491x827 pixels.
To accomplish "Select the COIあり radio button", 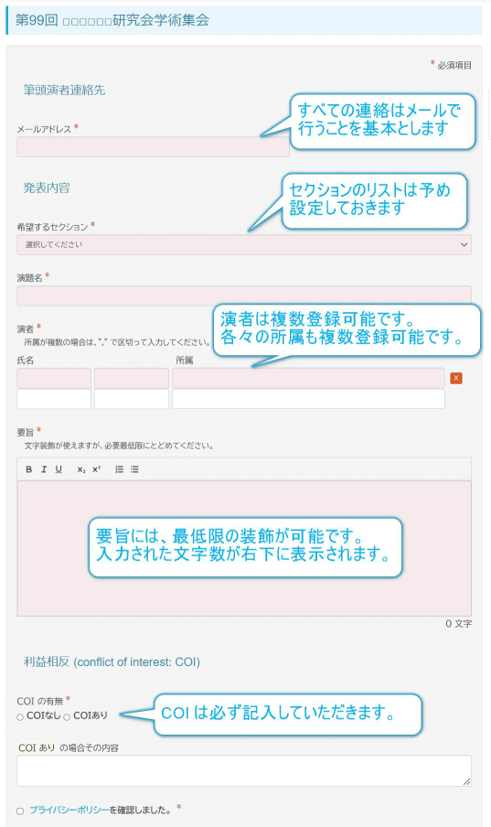I will point(67,717).
